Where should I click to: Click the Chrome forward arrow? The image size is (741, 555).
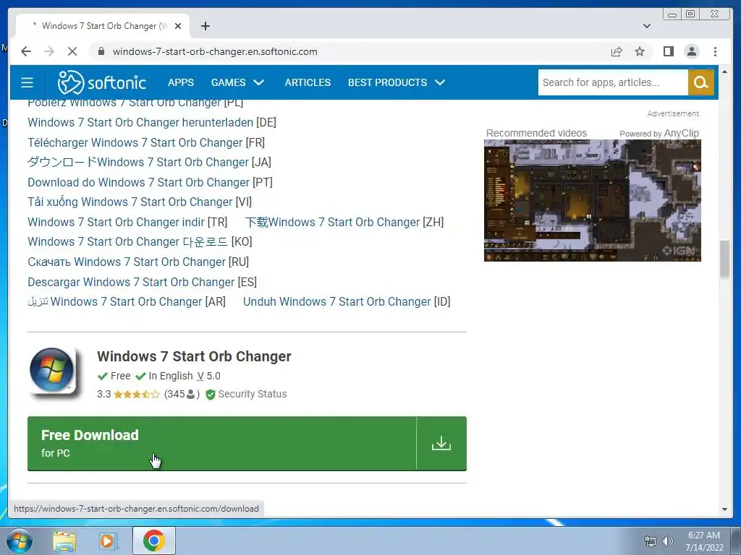point(49,51)
